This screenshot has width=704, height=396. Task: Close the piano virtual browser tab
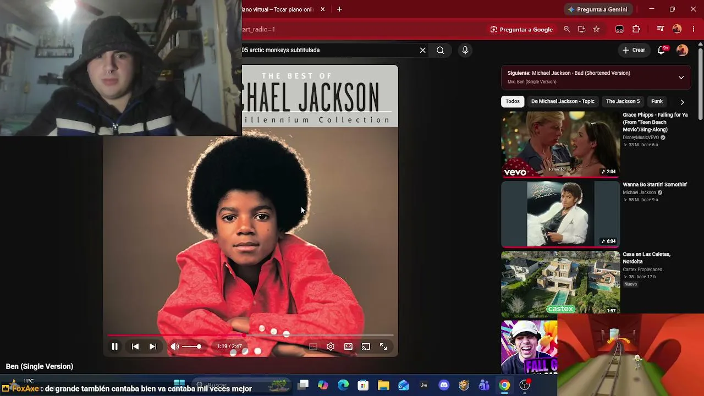(x=323, y=9)
